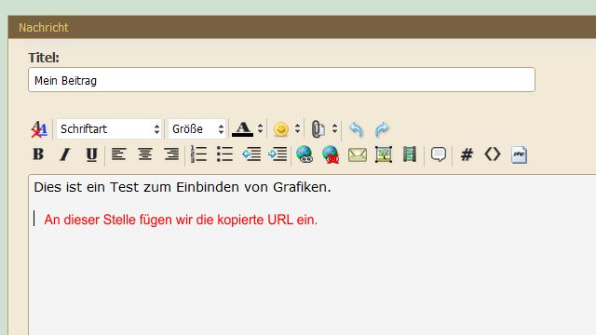Click the Nachricht header label

(44, 27)
